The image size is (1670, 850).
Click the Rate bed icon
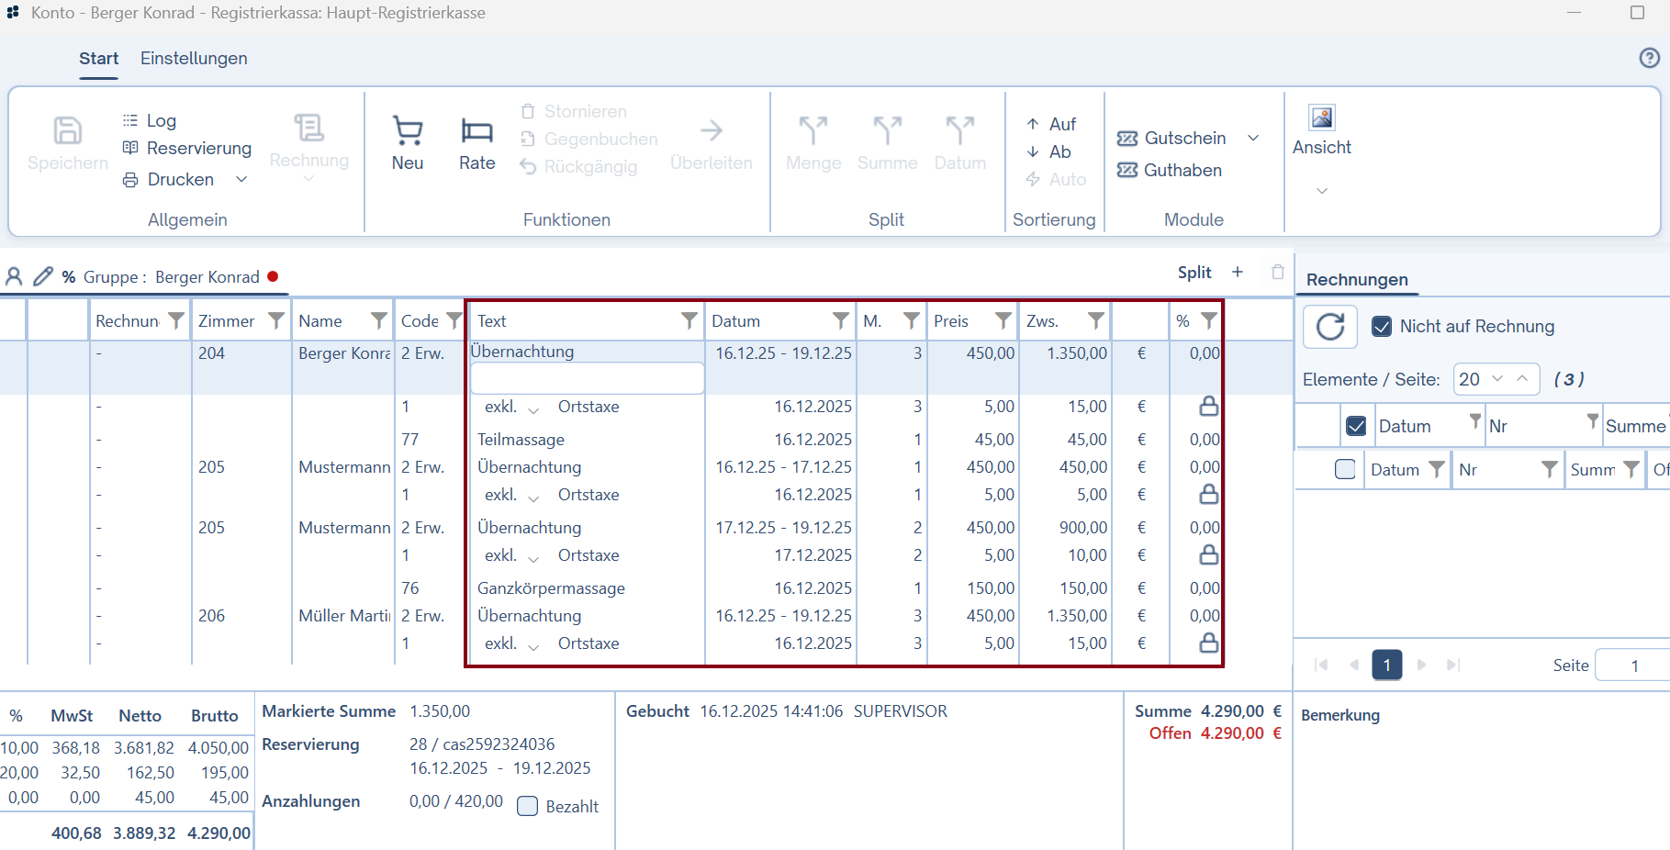(x=476, y=132)
